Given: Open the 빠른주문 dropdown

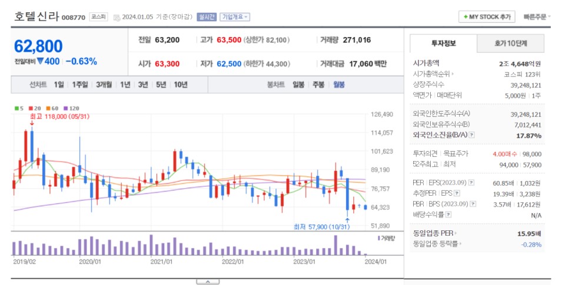Looking at the screenshot, I should pos(537,17).
